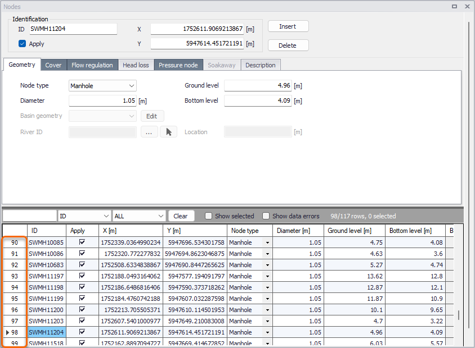Click the Edit basin geometry button
The width and height of the screenshot is (475, 348).
(x=152, y=116)
